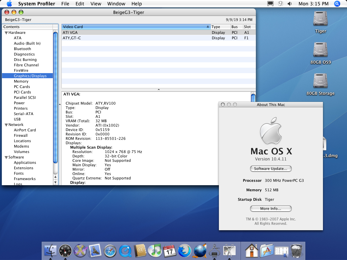Launch the blue Firefox-style browser in Dock
Viewport: 347px width, 260px height.
pyautogui.click(x=185, y=251)
